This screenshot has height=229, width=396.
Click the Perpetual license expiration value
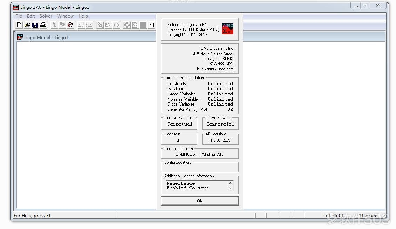(x=180, y=124)
